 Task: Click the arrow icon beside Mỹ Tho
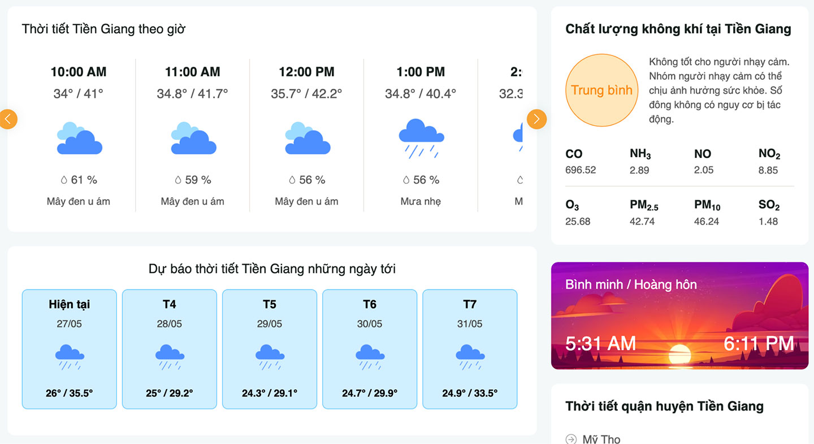(571, 439)
